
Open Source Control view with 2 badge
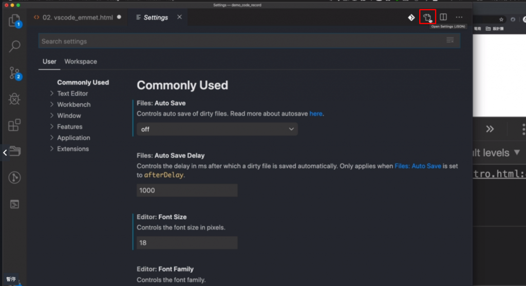pos(14,73)
